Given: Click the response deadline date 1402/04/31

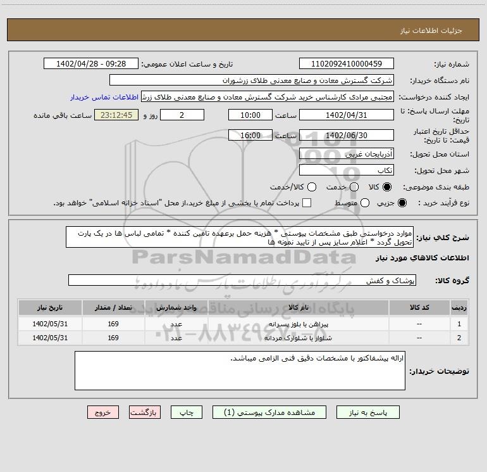Looking at the screenshot, I should pyautogui.click(x=347, y=115).
